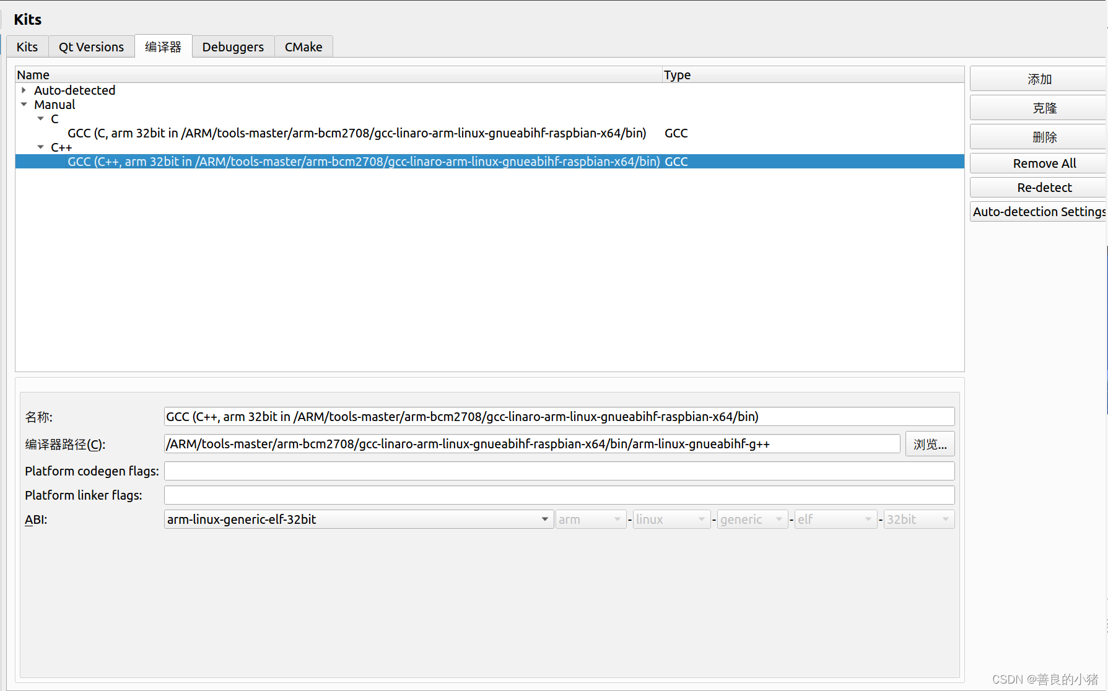Screen dimensions: 1108x691
Task: Click the 编译器路径 compiler path field
Action: [532, 444]
